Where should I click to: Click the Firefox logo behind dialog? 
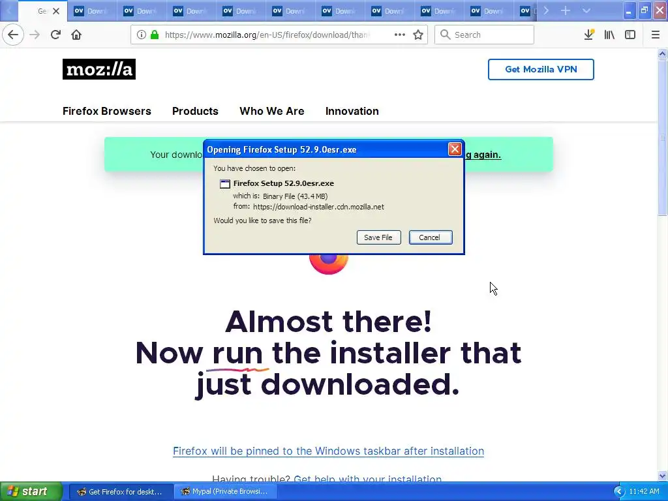pos(329,264)
